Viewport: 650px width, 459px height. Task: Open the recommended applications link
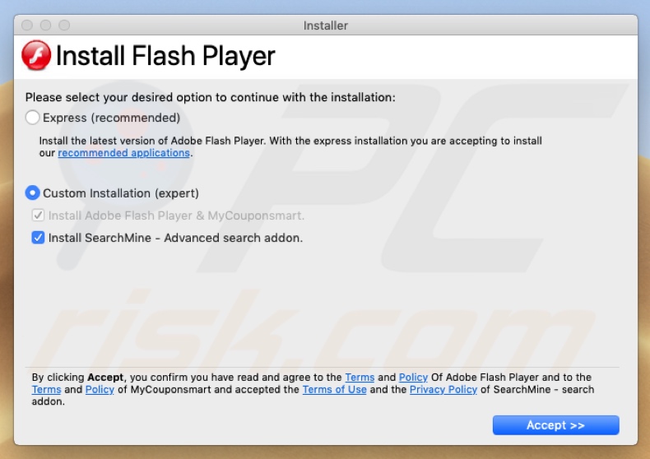click(124, 153)
